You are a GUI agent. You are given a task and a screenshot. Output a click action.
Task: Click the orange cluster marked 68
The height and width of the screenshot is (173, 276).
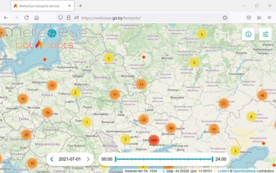171,128
